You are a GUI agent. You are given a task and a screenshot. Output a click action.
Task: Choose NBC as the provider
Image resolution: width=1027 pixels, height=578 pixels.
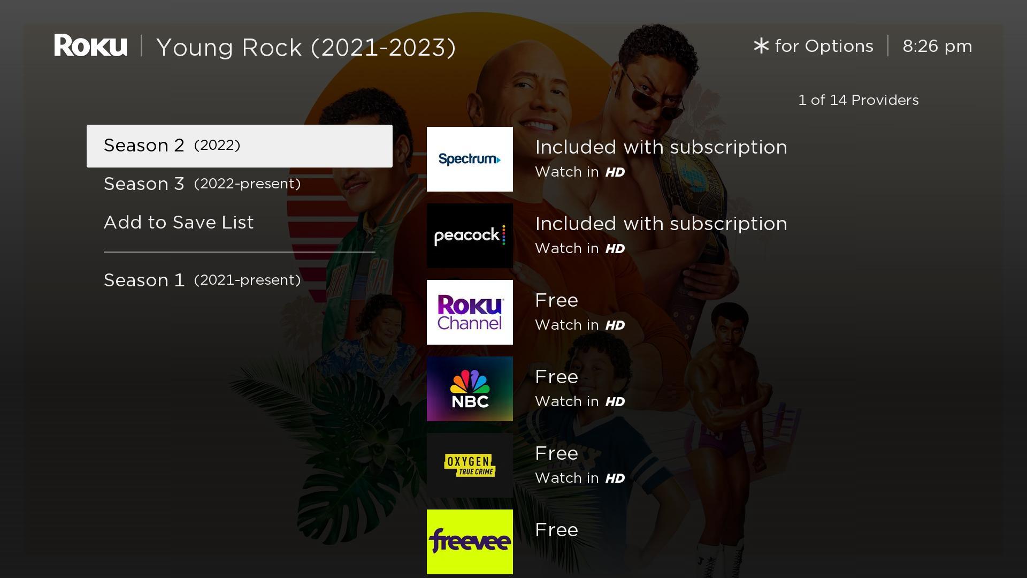(470, 389)
